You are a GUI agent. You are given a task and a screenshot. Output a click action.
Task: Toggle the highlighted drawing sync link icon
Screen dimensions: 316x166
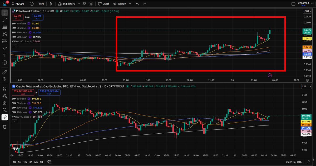pos(5,117)
